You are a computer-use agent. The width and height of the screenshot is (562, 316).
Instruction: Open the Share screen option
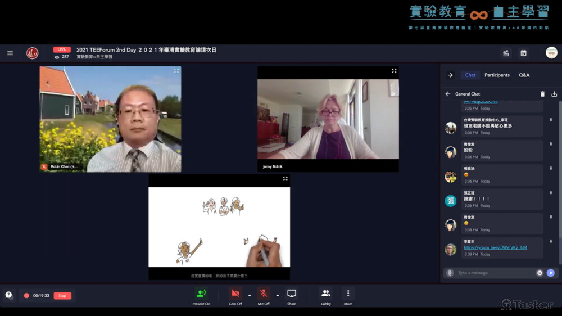click(292, 296)
